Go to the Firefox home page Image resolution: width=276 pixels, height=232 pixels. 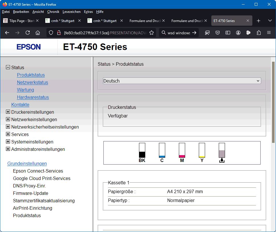click(38, 33)
